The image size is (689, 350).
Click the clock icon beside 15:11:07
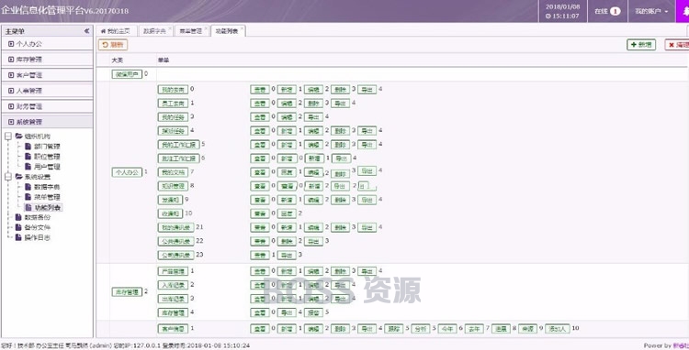548,16
